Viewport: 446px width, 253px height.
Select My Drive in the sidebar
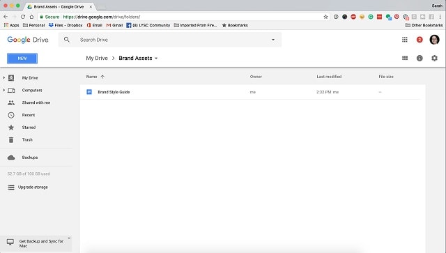point(30,77)
